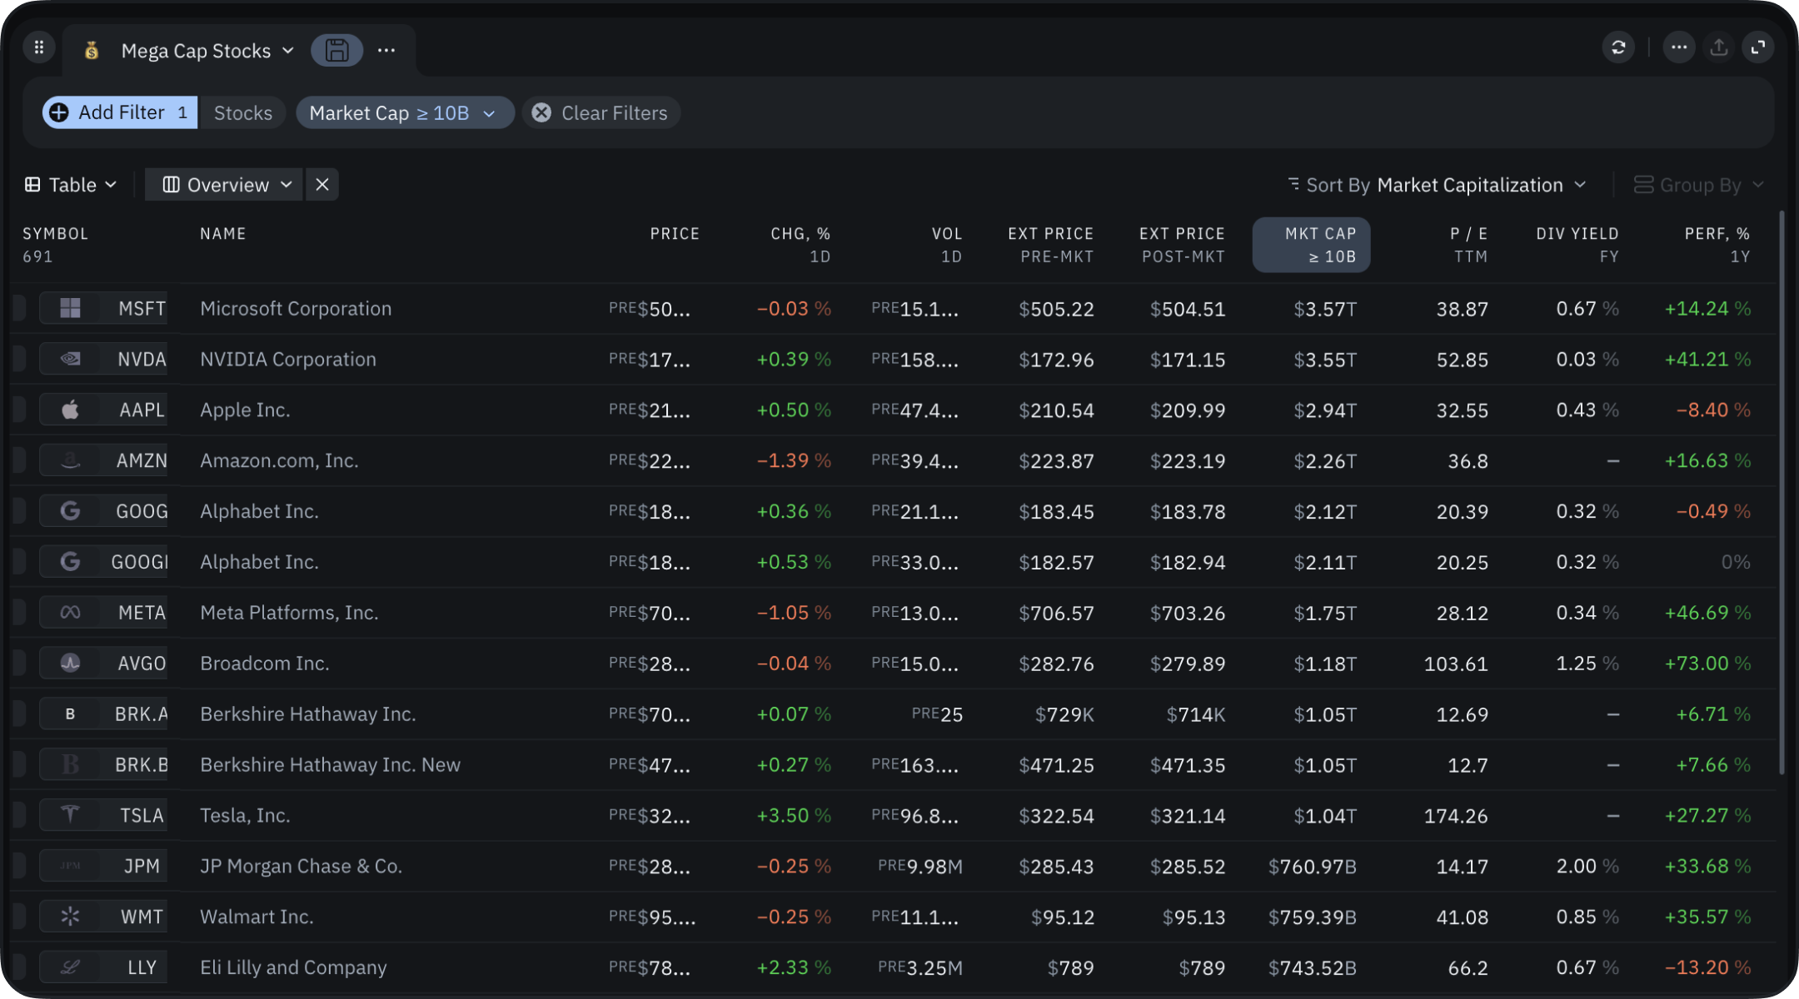Remove the Overview column set with X
The width and height of the screenshot is (1799, 999).
point(322,185)
